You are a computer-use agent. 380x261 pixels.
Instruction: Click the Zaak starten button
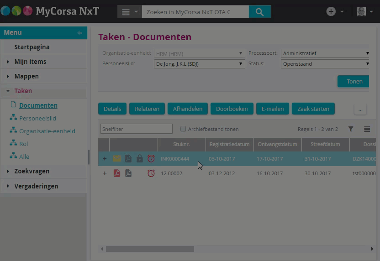coord(313,109)
